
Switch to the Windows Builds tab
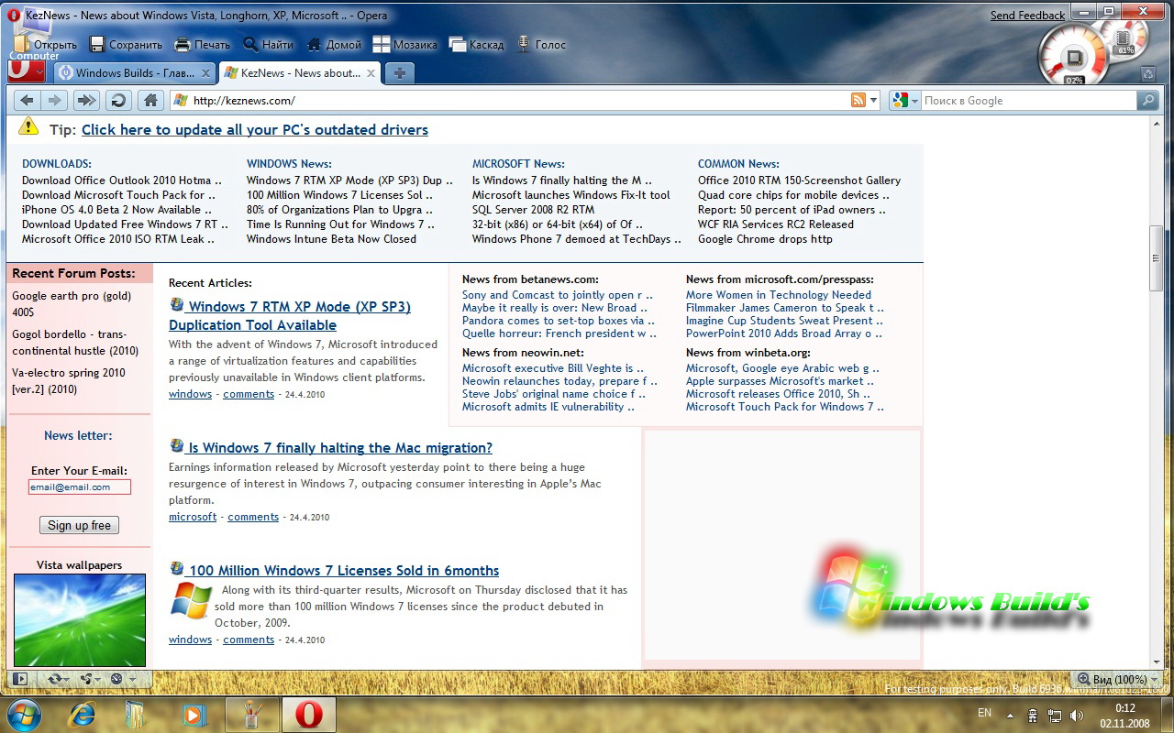coord(136,73)
